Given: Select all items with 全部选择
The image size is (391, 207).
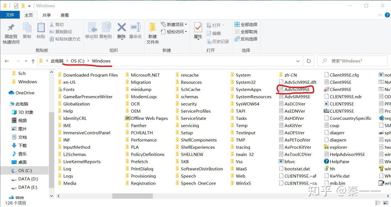Looking at the screenshot, I should point(246,24).
